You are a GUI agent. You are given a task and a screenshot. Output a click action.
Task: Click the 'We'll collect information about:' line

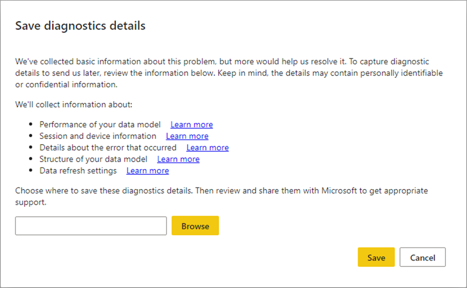[x=74, y=104]
